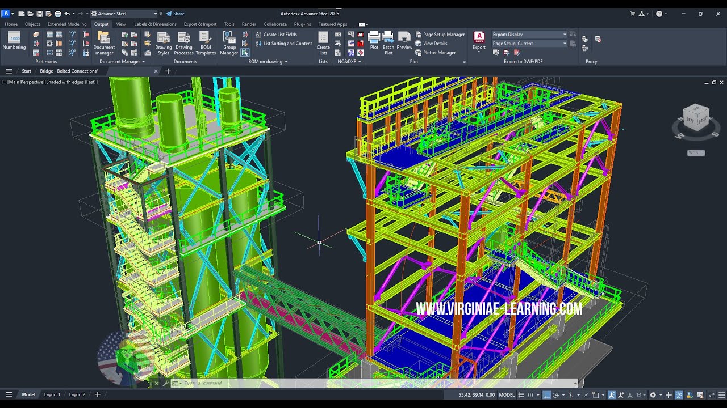Image resolution: width=727 pixels, height=408 pixels.
Task: Click the Autodesk App Store cart icon
Action: click(x=633, y=14)
